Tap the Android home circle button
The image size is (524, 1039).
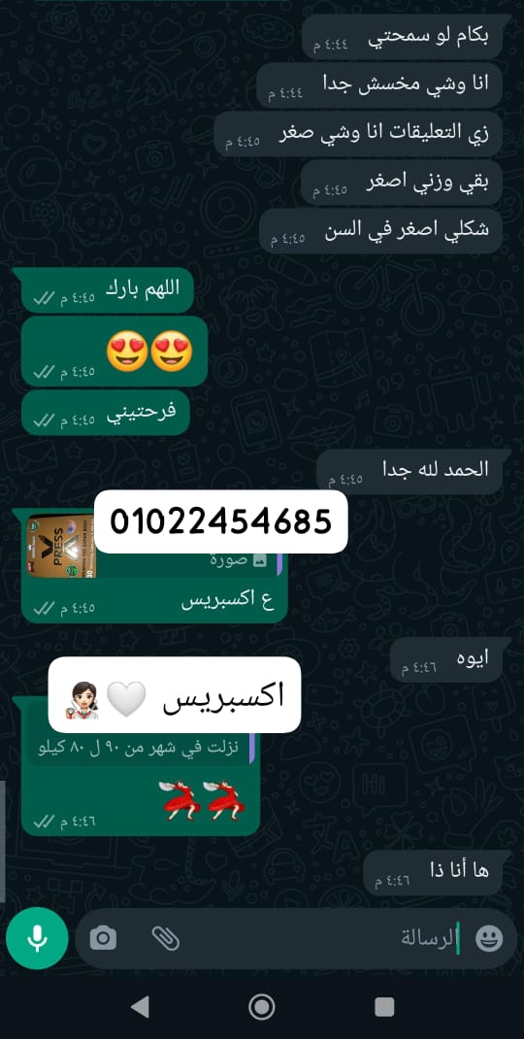coord(262,1007)
